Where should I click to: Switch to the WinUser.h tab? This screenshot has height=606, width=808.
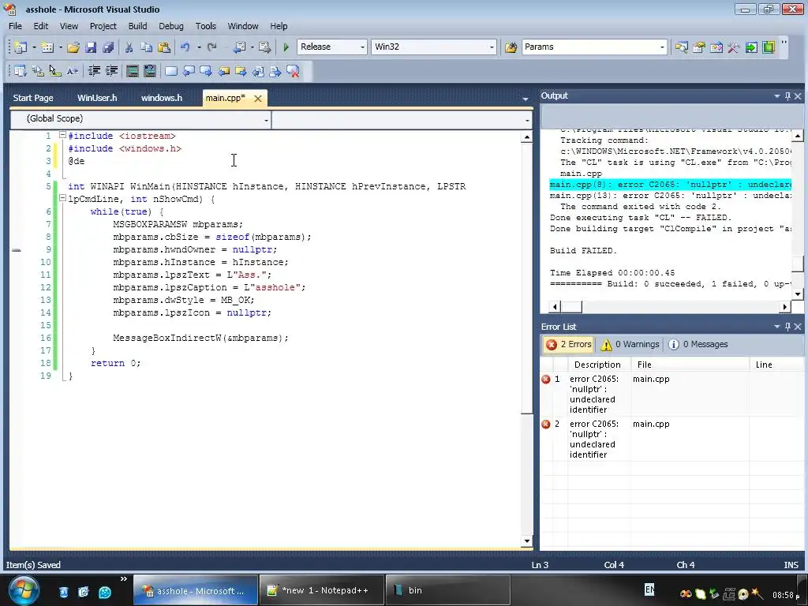(x=97, y=98)
